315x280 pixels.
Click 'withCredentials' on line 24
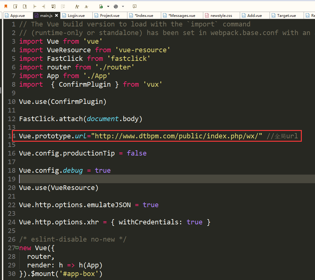pyautogui.click(x=149, y=222)
